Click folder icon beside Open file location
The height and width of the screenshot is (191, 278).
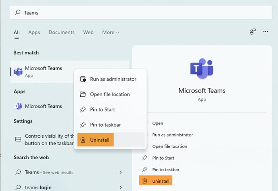click(83, 94)
